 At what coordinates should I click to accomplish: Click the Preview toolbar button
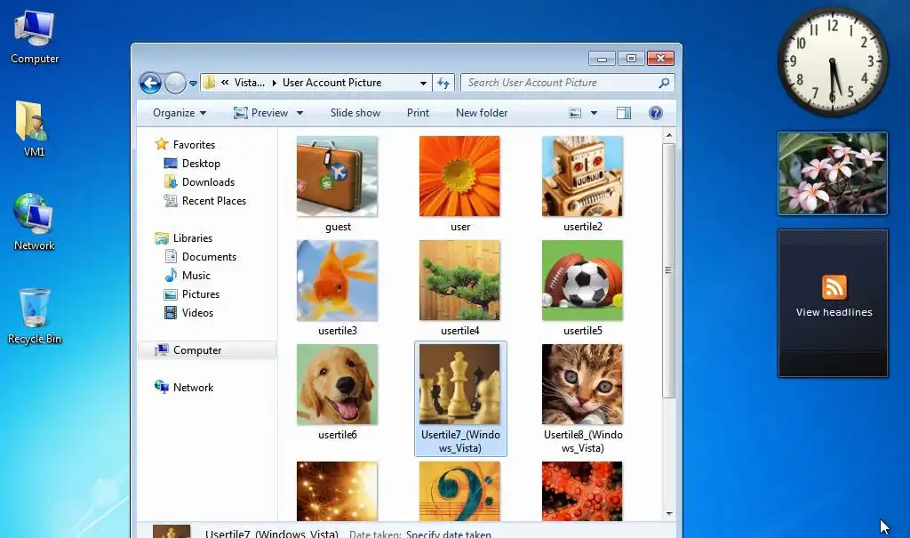[261, 113]
